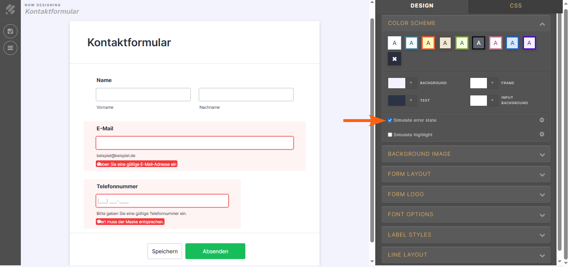This screenshot has height=267, width=569.
Task: Expand the Font Options section
Action: click(466, 215)
